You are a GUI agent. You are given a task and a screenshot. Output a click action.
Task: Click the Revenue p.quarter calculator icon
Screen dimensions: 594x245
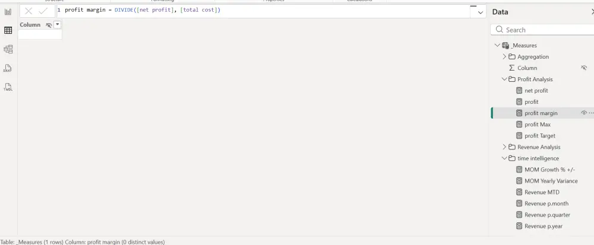coord(519,215)
